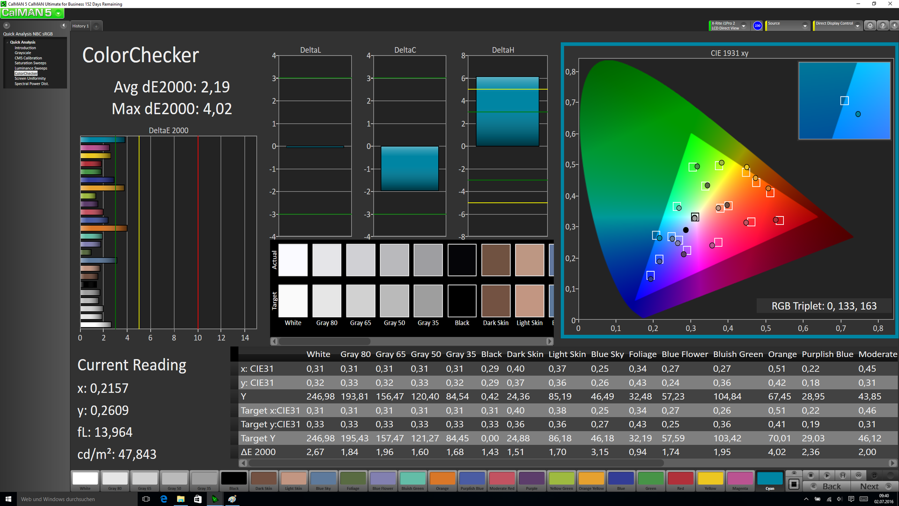Select the Orange color patch swatch
Viewport: 899px width, 506px height.
442,479
